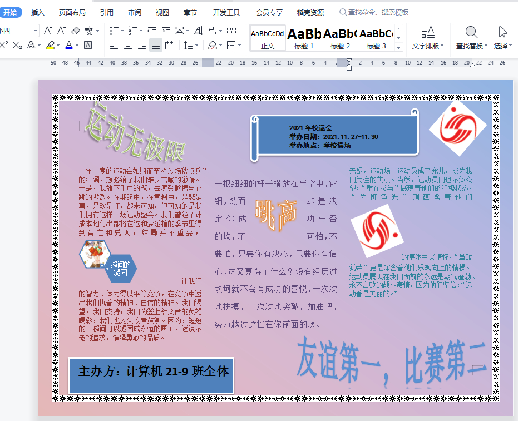Click the character border icon
518x421 pixels.
point(88,45)
